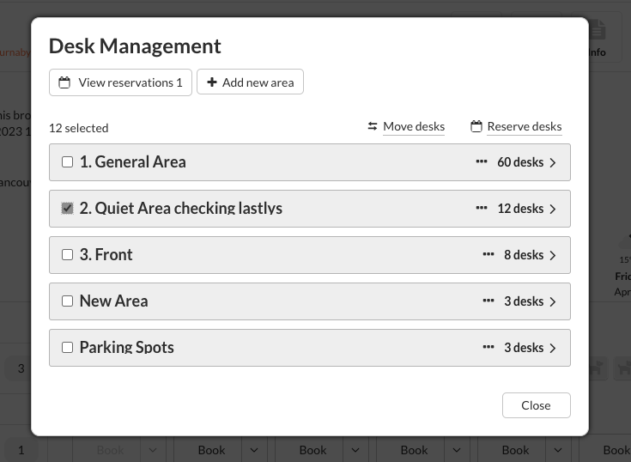
Task: Click the calendar icon in View reservations
Action: [64, 82]
